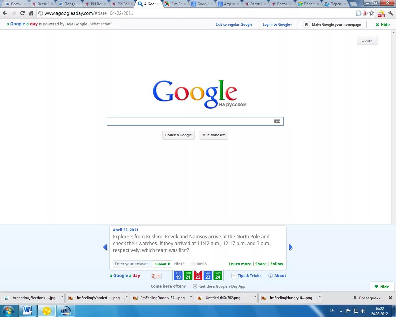
Task: Click the Tips & Tricks document icon
Action: click(234, 276)
